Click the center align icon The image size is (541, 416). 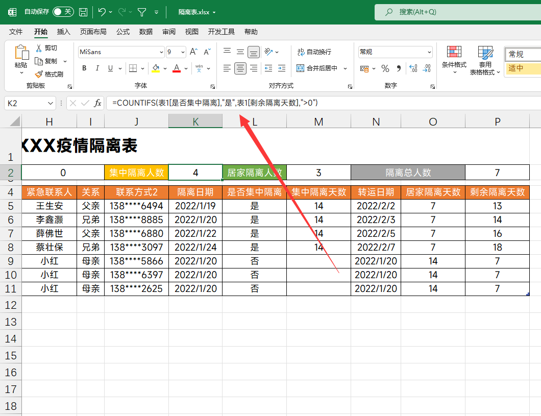pos(240,68)
